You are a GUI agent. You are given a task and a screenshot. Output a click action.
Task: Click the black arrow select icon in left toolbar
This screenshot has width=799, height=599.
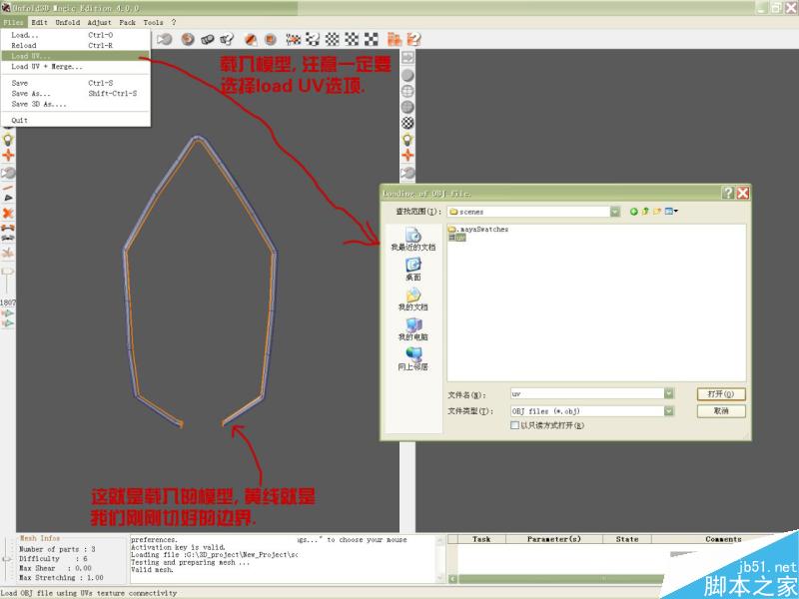point(8,198)
